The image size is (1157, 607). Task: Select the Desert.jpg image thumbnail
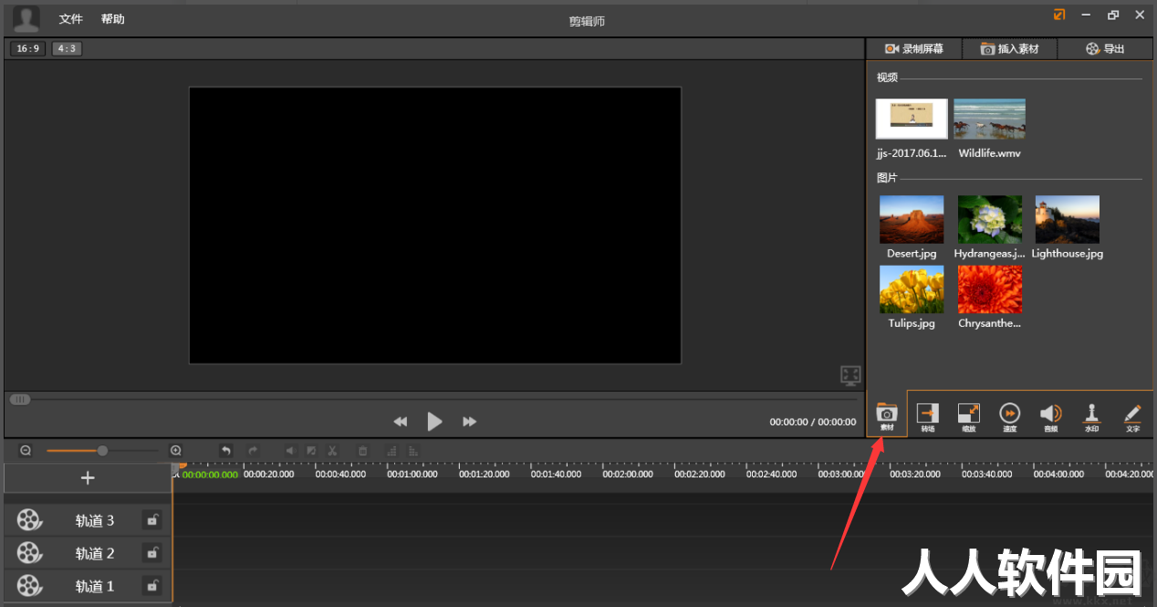(x=912, y=219)
